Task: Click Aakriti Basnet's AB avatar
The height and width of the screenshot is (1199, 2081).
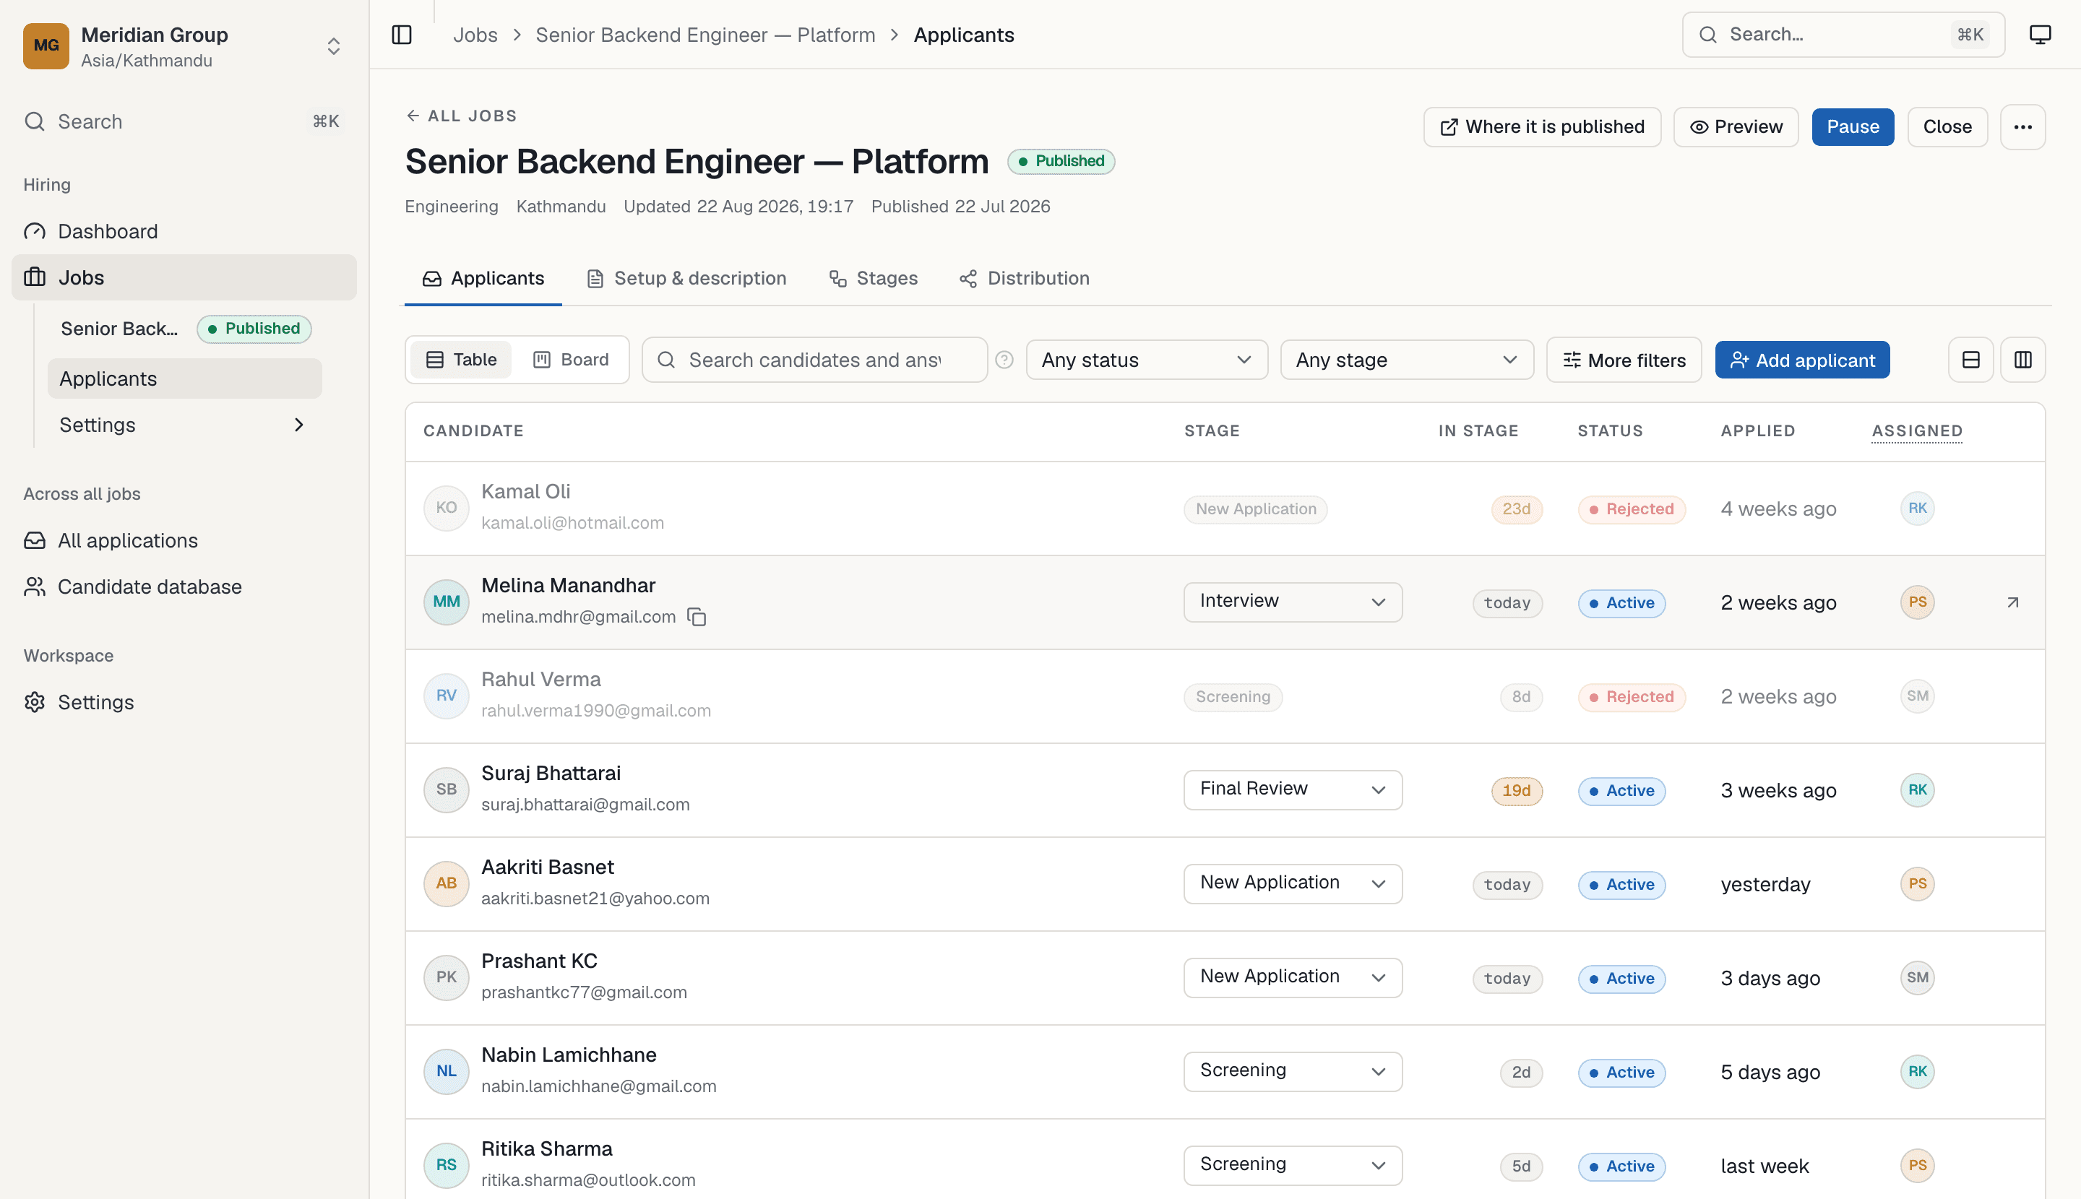Action: [x=447, y=883]
